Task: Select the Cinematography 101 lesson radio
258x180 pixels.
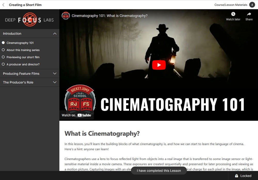Action: [x=3, y=43]
